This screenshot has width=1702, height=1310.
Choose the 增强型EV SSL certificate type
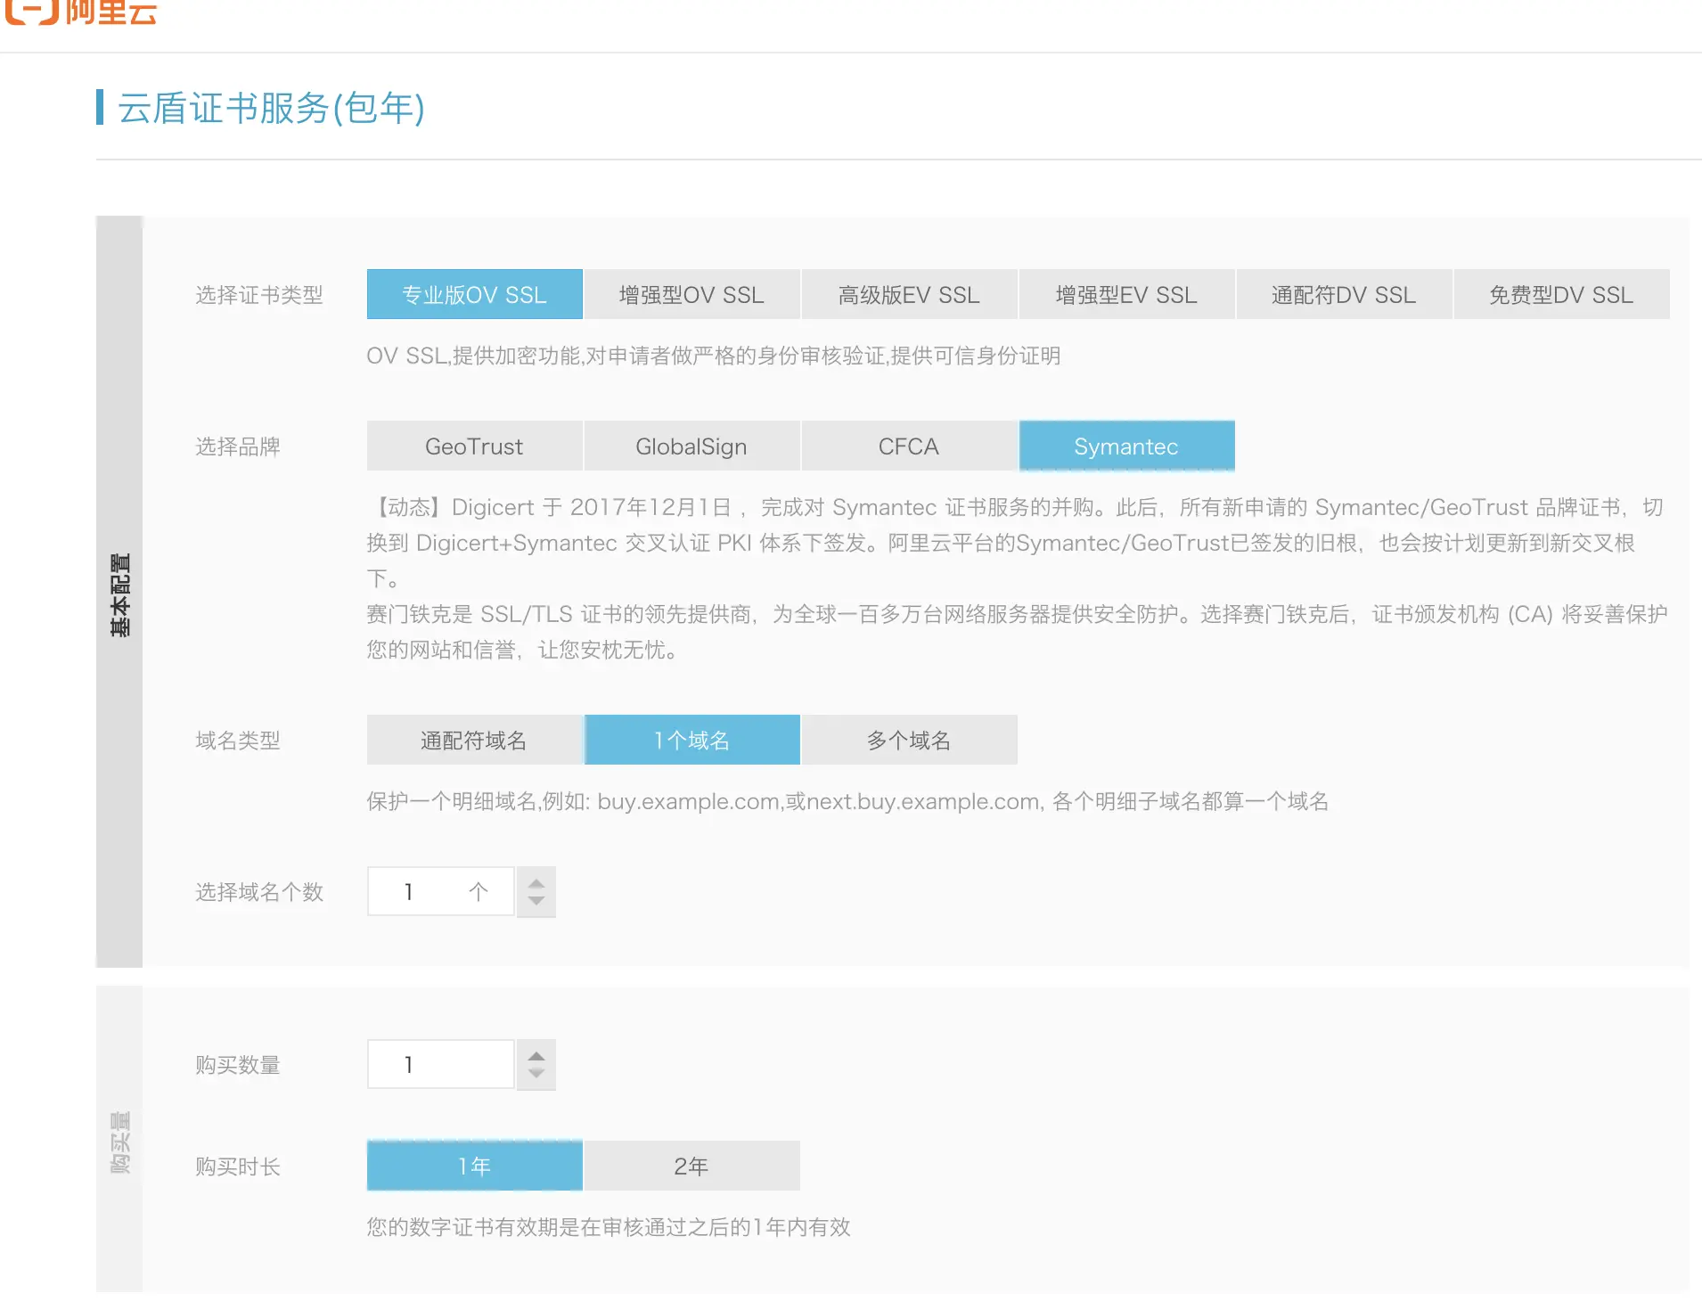tap(1126, 294)
